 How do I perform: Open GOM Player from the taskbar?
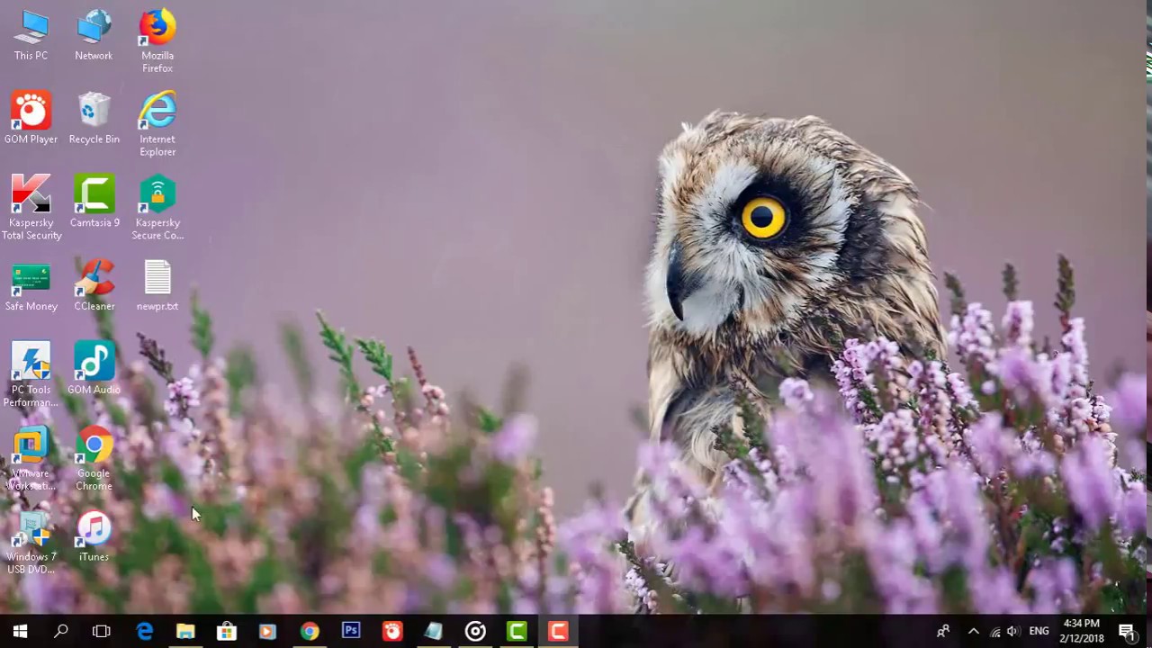click(392, 632)
